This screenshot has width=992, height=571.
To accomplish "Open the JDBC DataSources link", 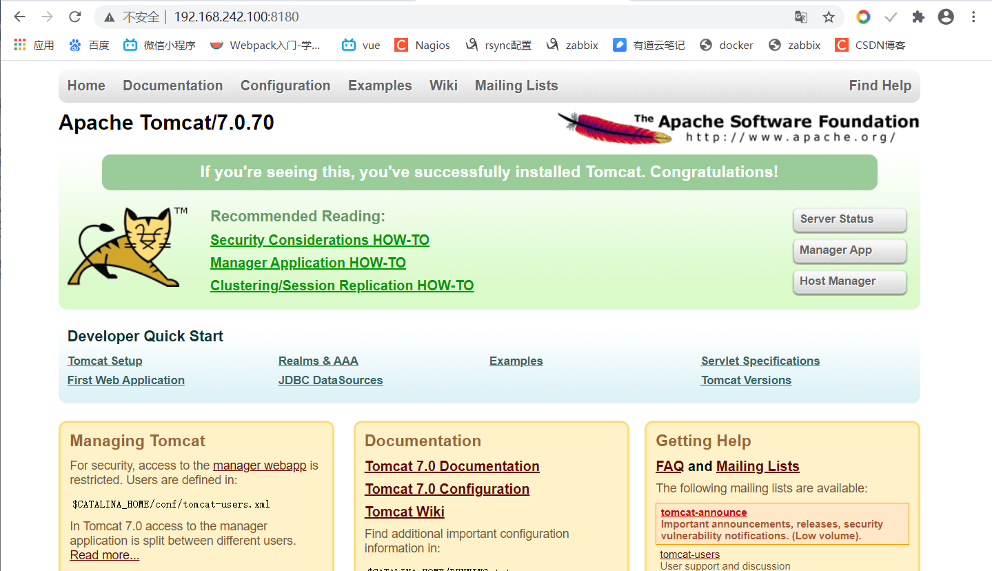I will pyautogui.click(x=330, y=380).
